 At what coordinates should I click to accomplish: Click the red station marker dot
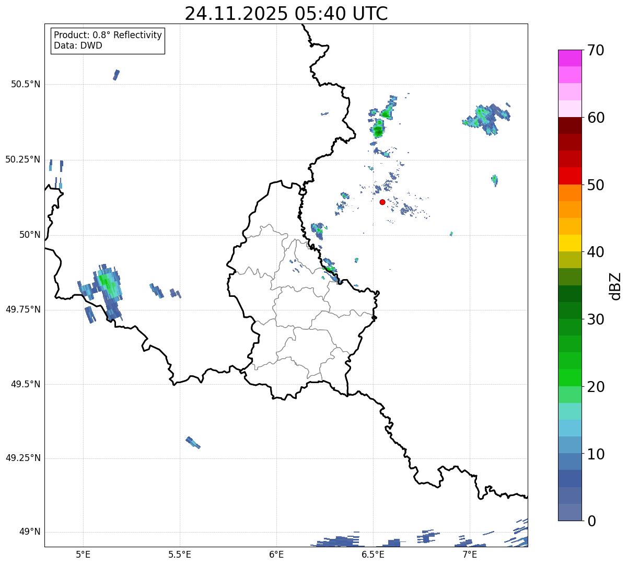382,202
